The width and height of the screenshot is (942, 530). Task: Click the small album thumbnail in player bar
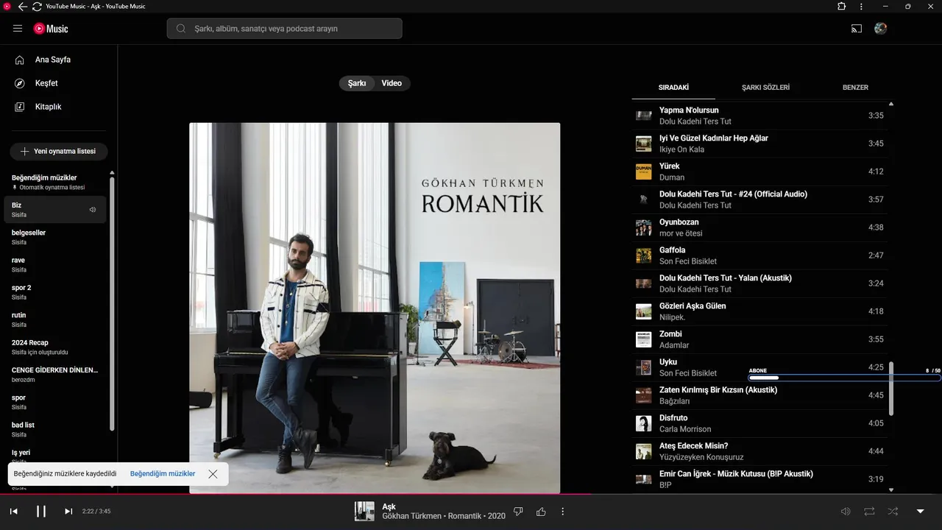coord(364,512)
